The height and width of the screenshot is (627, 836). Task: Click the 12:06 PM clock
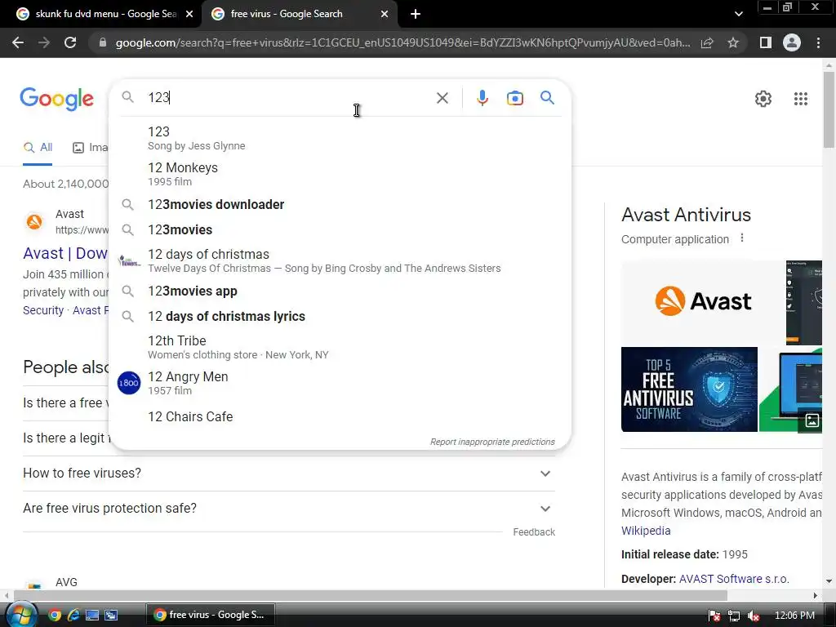[794, 616]
